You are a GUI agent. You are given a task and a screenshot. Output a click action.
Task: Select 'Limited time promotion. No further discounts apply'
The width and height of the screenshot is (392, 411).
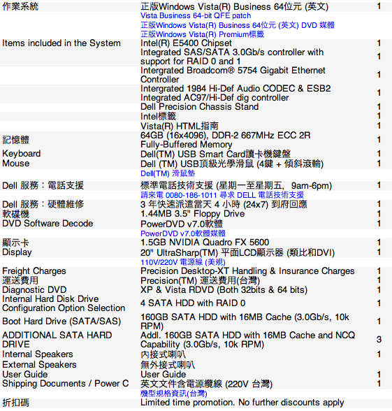click(x=242, y=403)
